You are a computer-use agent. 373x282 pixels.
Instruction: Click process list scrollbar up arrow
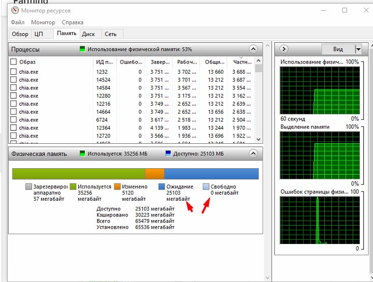(259, 61)
